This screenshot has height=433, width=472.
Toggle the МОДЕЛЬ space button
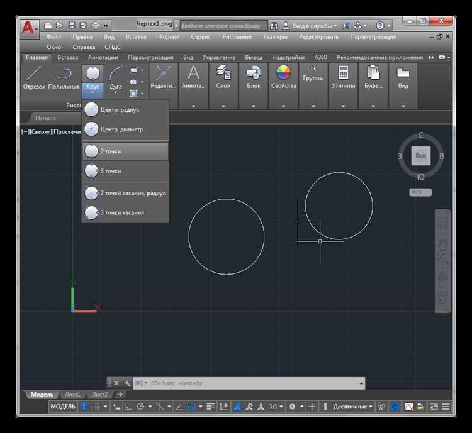pos(63,407)
